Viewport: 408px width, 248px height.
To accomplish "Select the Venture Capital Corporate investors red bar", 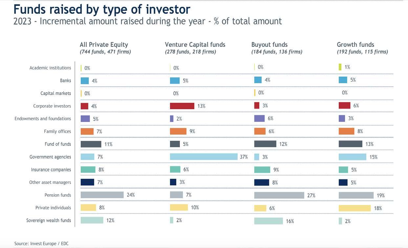I will 182,106.
